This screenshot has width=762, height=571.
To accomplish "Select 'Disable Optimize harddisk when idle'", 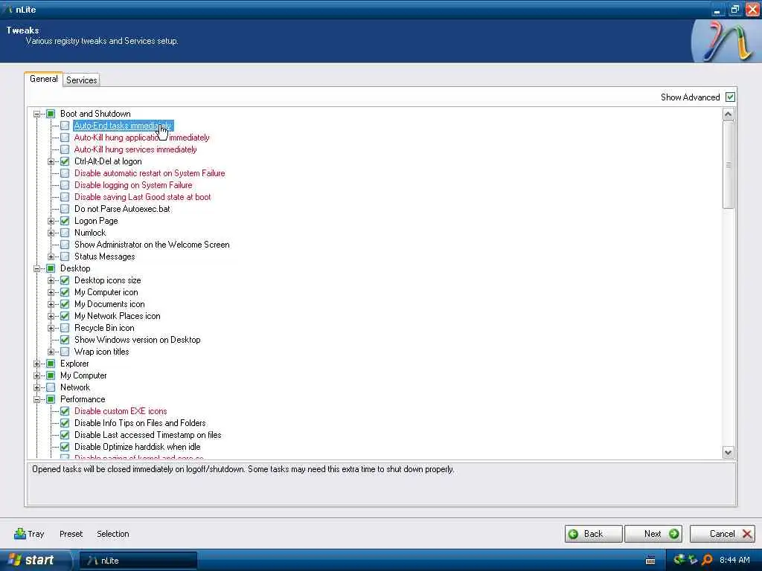I will [x=137, y=447].
